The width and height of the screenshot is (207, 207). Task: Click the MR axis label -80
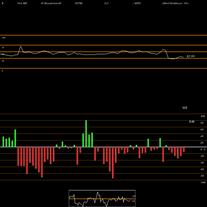click(x=202, y=176)
